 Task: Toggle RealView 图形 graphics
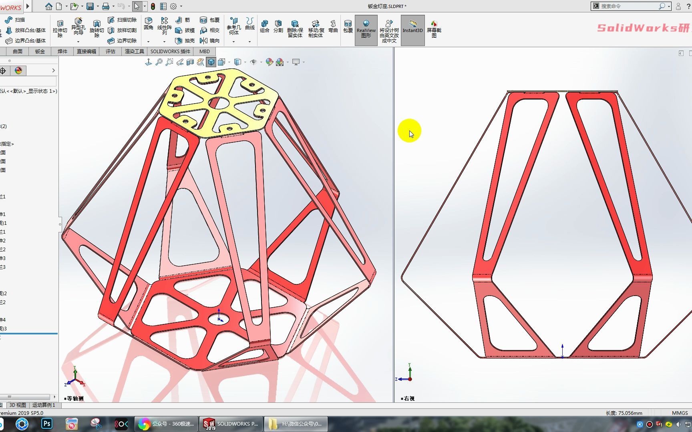(366, 30)
